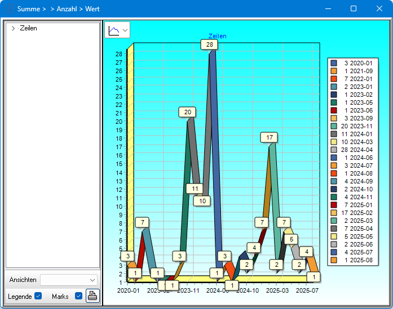Click the application icon in title bar
The height and width of the screenshot is (309, 393).
(x=10, y=9)
